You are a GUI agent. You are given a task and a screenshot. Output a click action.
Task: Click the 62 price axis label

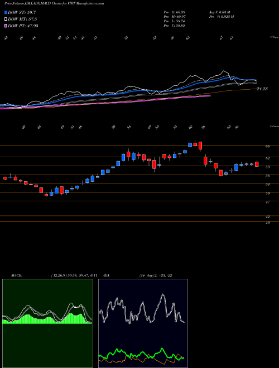268,158
